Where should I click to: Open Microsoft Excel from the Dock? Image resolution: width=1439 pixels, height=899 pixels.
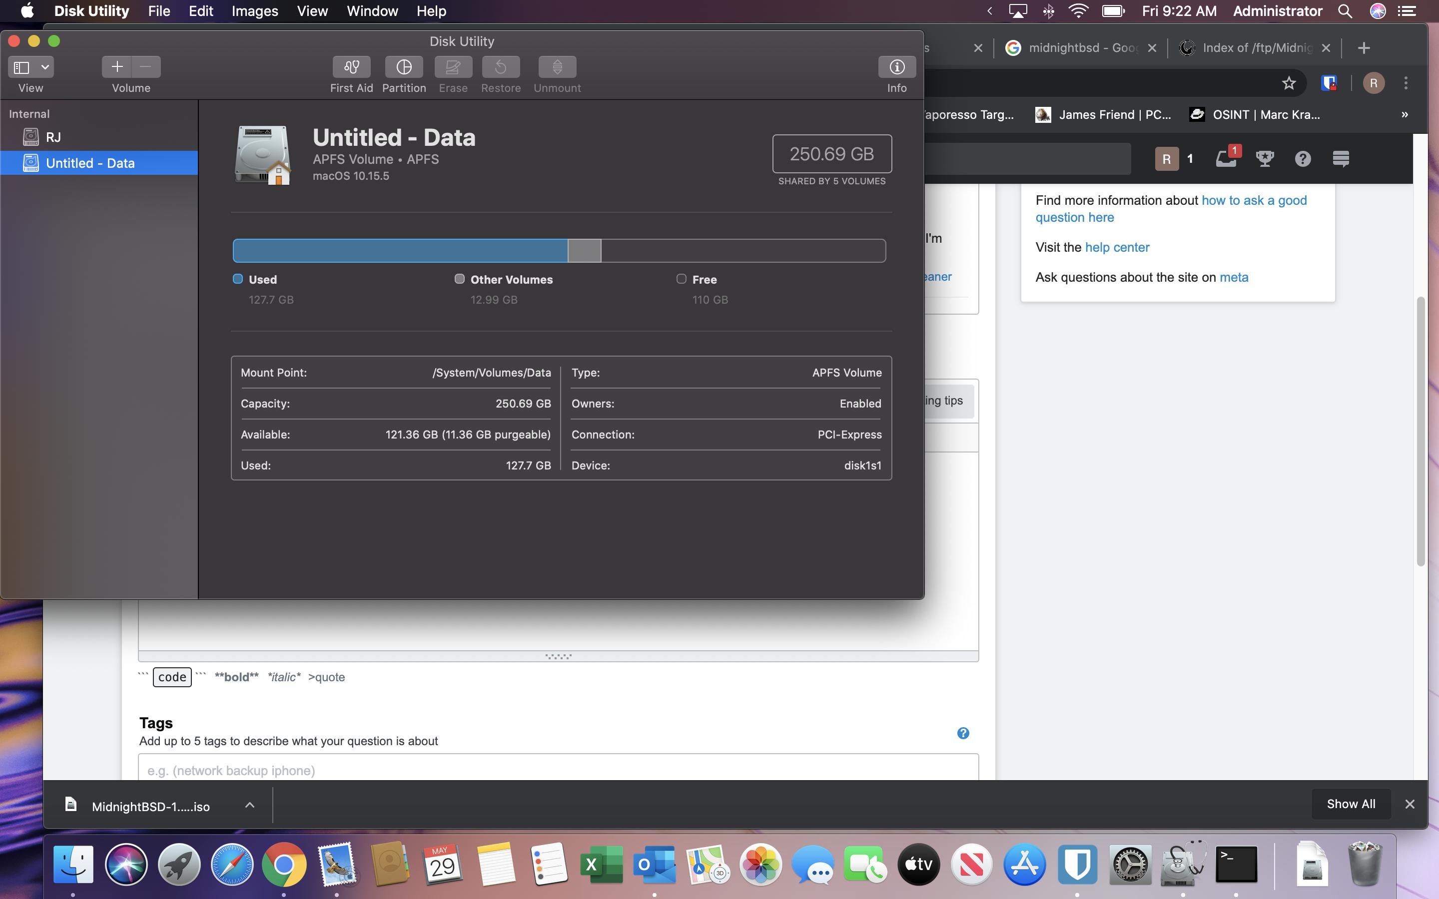point(601,864)
